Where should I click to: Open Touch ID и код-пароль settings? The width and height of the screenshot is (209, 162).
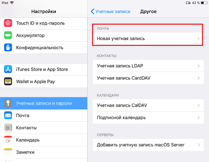tap(44, 23)
